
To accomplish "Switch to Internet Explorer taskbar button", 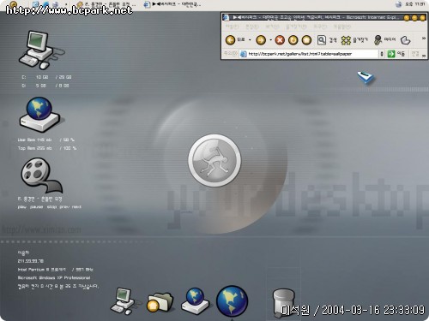I will tap(173, 4).
